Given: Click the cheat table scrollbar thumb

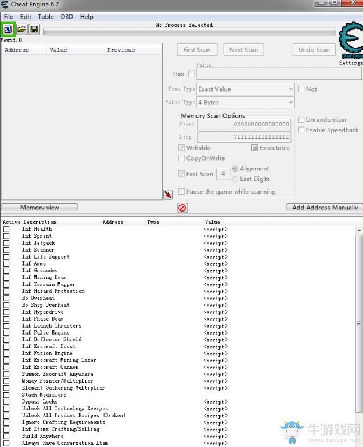Looking at the screenshot, I should pos(360,324).
